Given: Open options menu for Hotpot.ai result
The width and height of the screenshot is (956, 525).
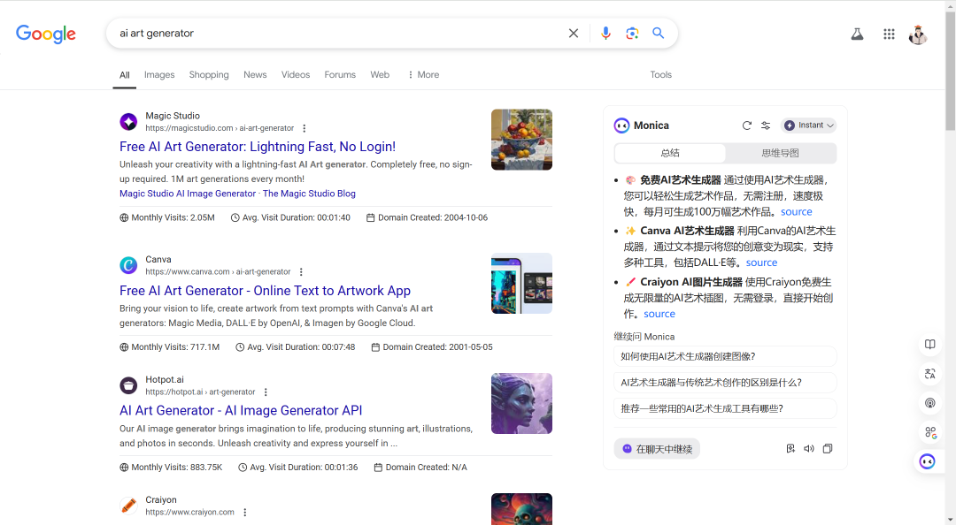Looking at the screenshot, I should pyautogui.click(x=266, y=392).
